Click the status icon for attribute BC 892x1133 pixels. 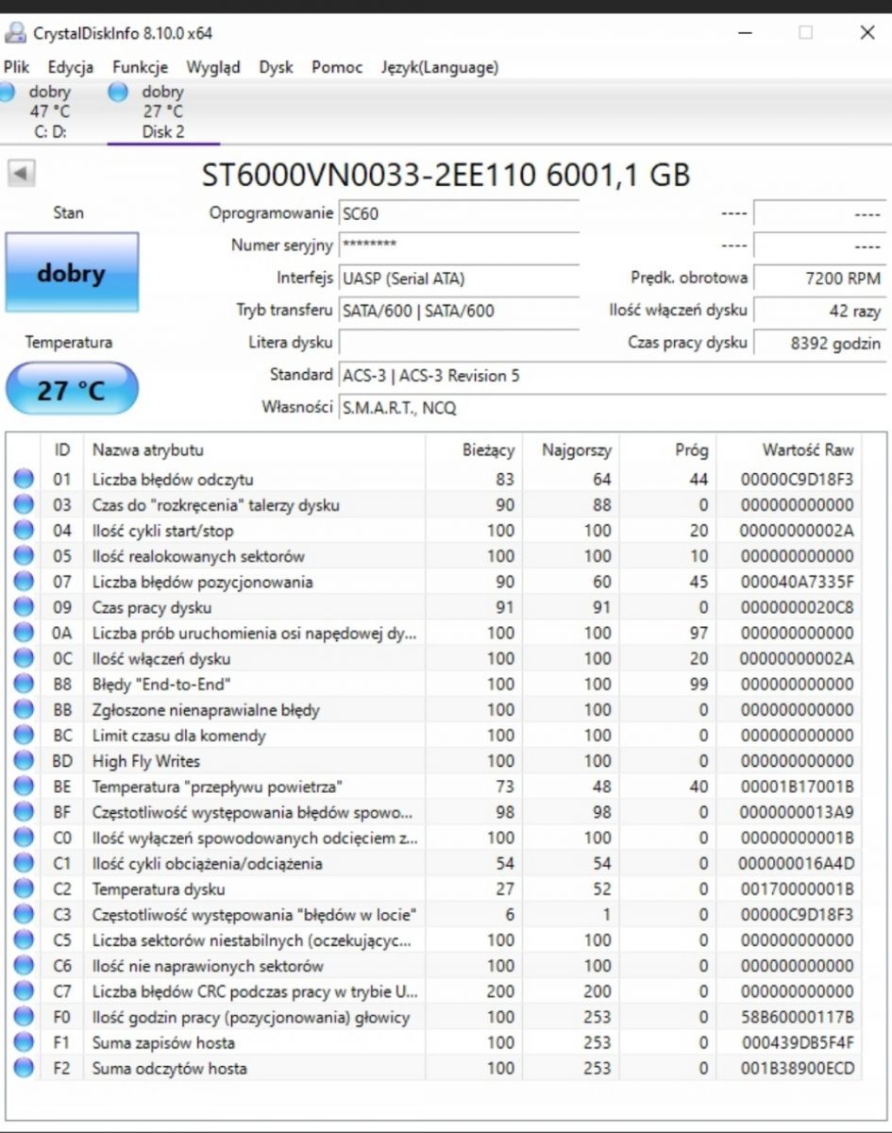(23, 736)
